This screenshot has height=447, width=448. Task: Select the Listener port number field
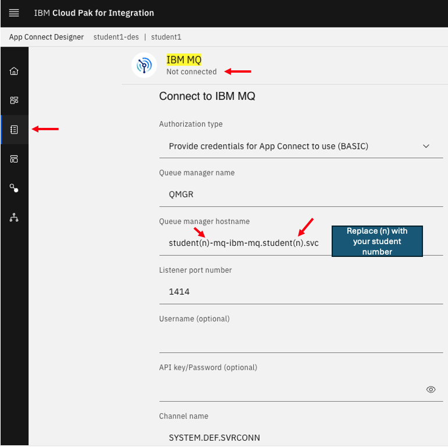(x=300, y=292)
